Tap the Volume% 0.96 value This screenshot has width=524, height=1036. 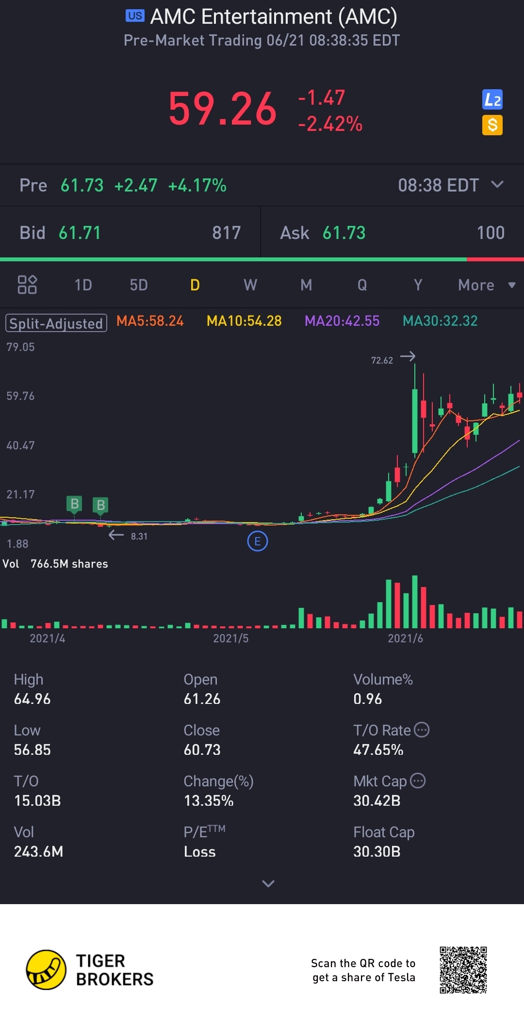coord(367,699)
